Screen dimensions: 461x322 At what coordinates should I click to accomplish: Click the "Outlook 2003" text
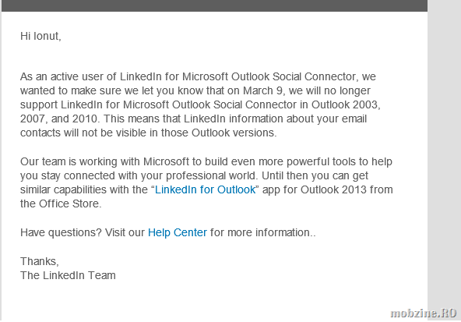pos(344,104)
